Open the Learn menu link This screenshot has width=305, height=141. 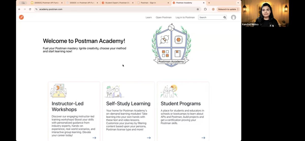coord(149,18)
